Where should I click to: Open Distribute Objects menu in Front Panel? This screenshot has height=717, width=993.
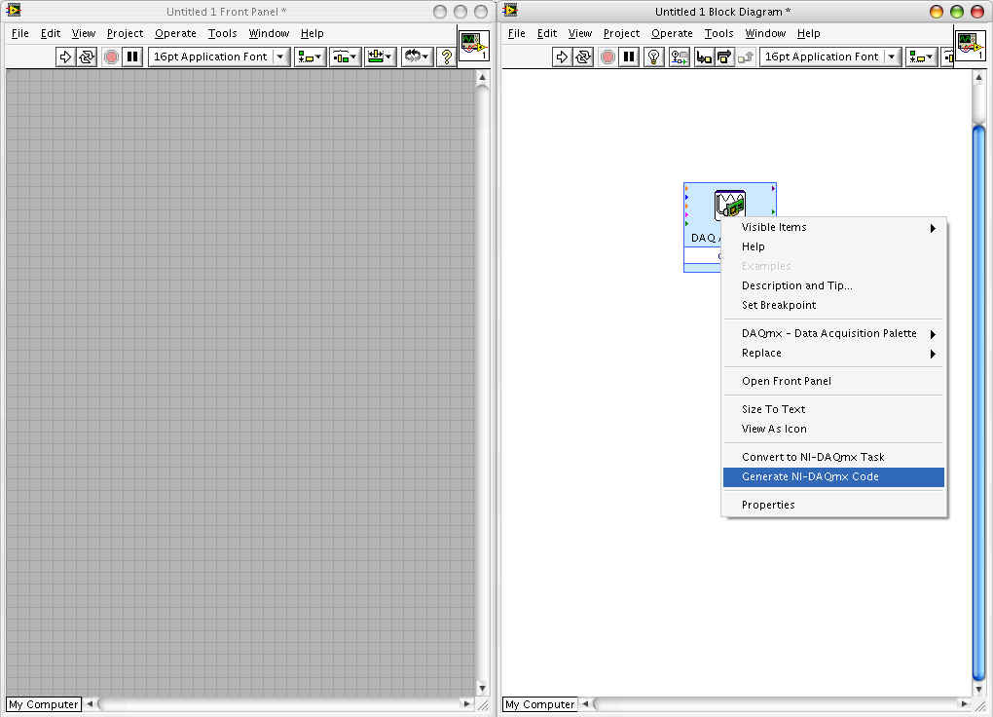[346, 57]
